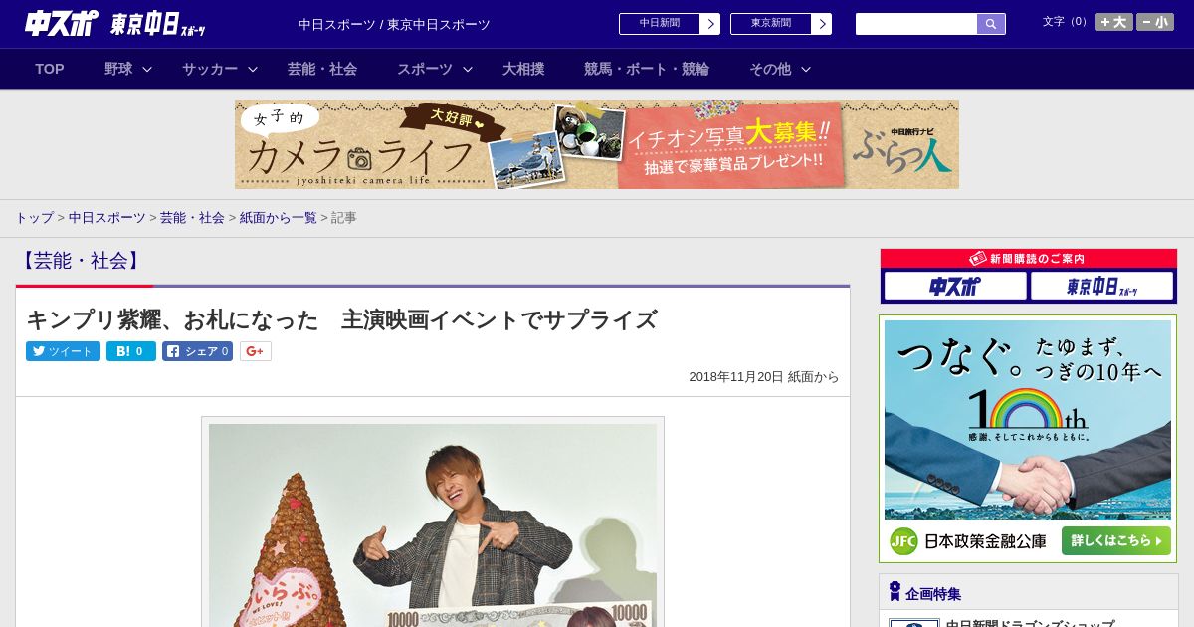Share article via Facebook シェア button
The height and width of the screenshot is (627, 1194).
pos(197,351)
